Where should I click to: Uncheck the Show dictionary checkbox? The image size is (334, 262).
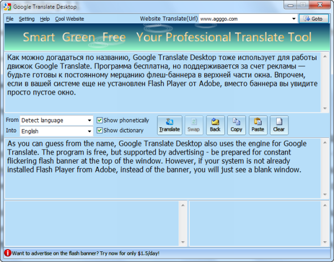pos(100,130)
